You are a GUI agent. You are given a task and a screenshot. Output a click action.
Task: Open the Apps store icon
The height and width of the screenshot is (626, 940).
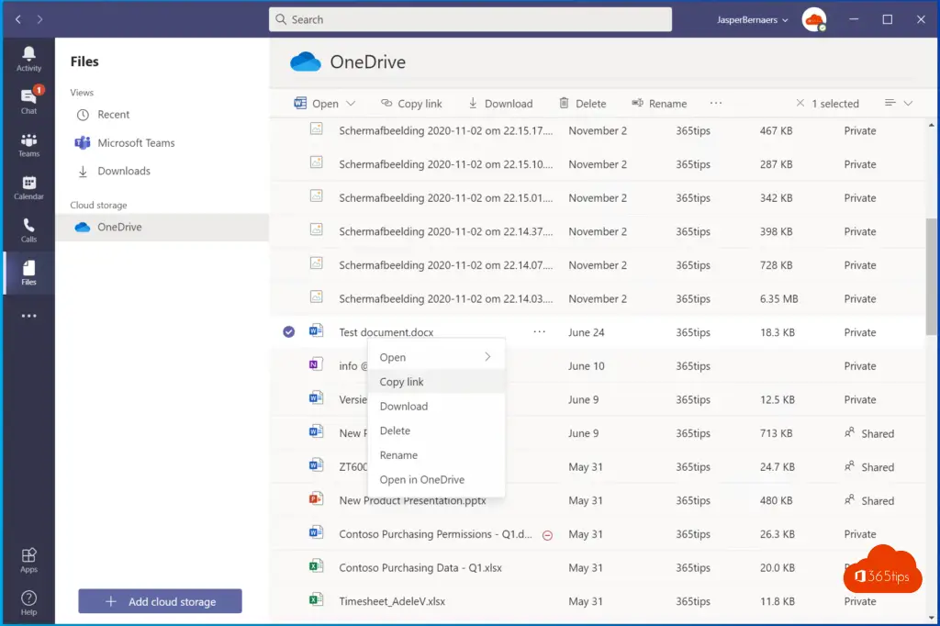28,560
